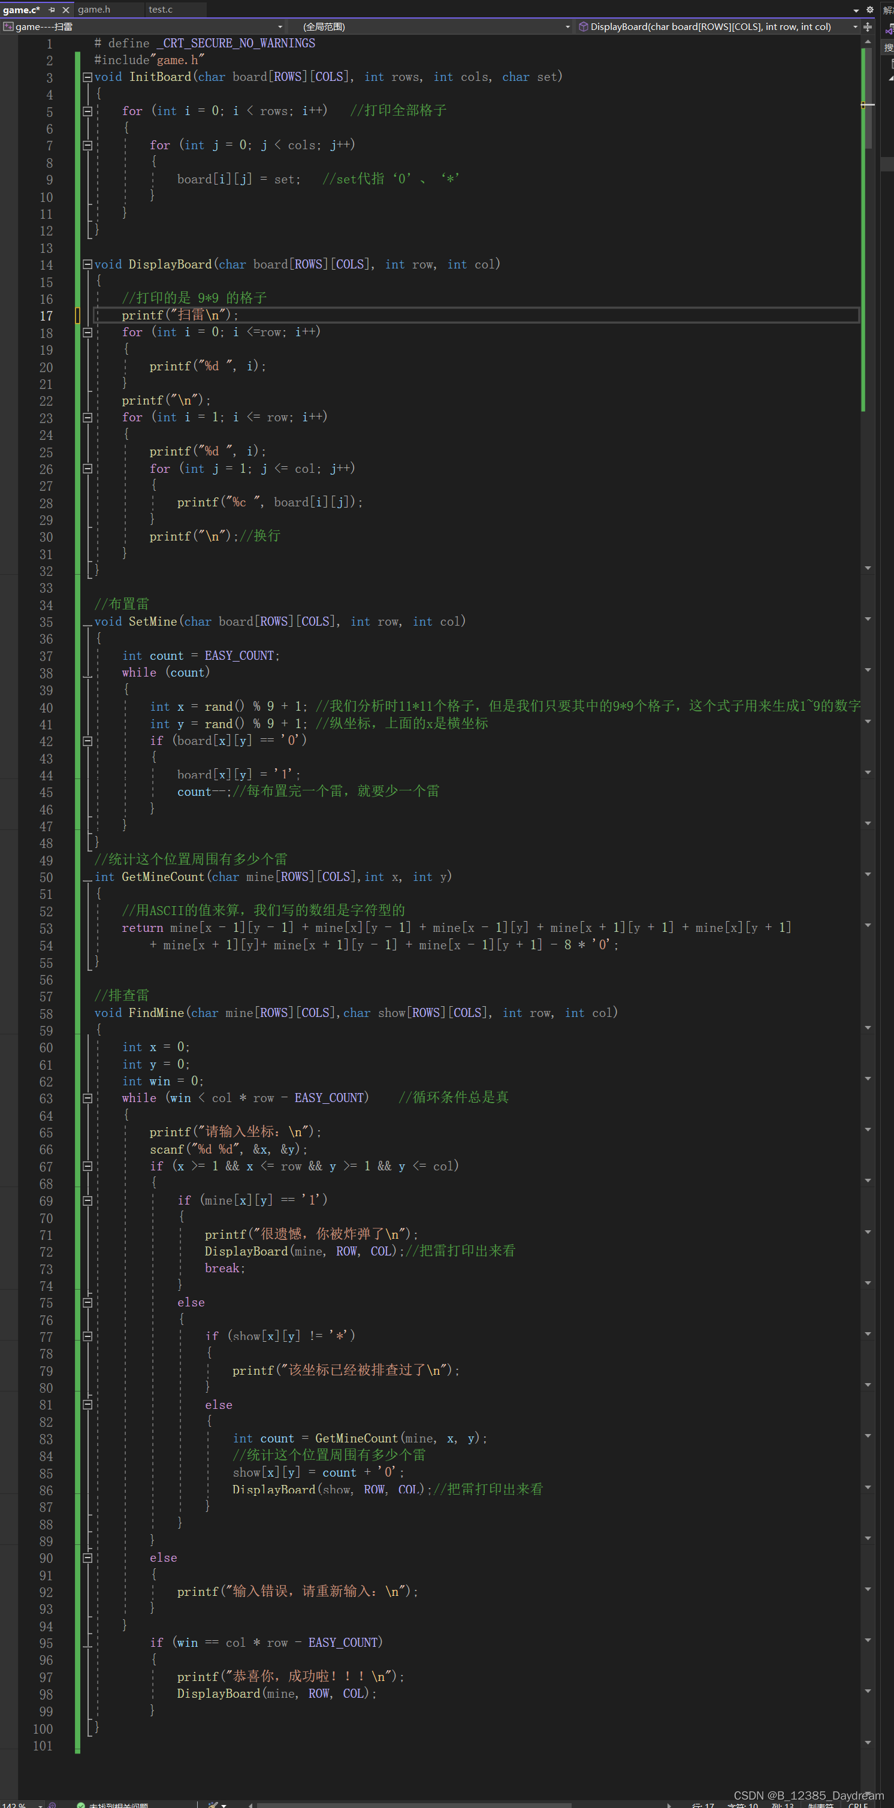894x1808 pixels.
Task: Click the GetMineCount function definition name
Action: (163, 877)
